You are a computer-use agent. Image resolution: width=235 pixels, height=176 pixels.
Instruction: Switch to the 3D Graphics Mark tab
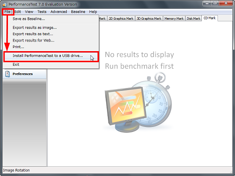coord(149,18)
